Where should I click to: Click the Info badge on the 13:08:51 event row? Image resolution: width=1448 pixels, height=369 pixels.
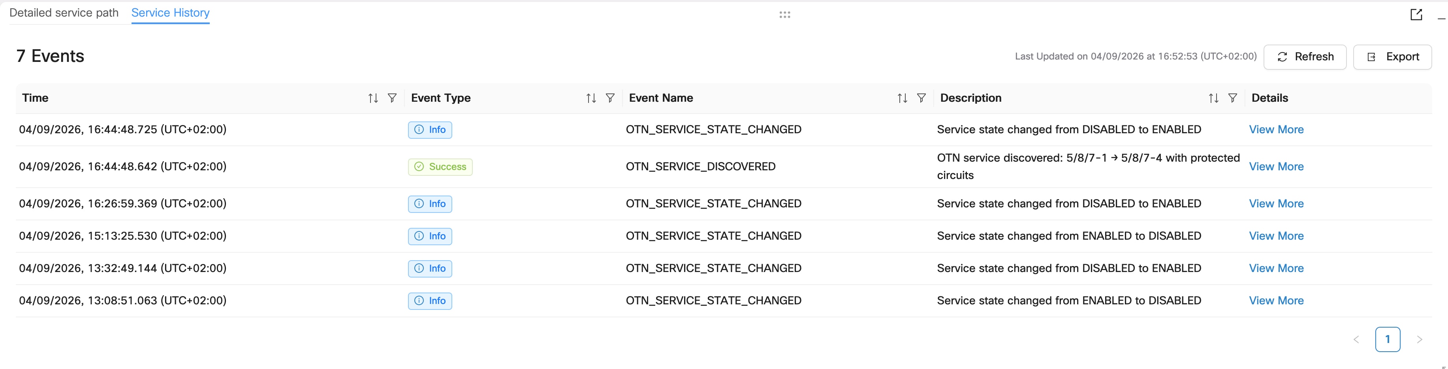pyautogui.click(x=430, y=300)
